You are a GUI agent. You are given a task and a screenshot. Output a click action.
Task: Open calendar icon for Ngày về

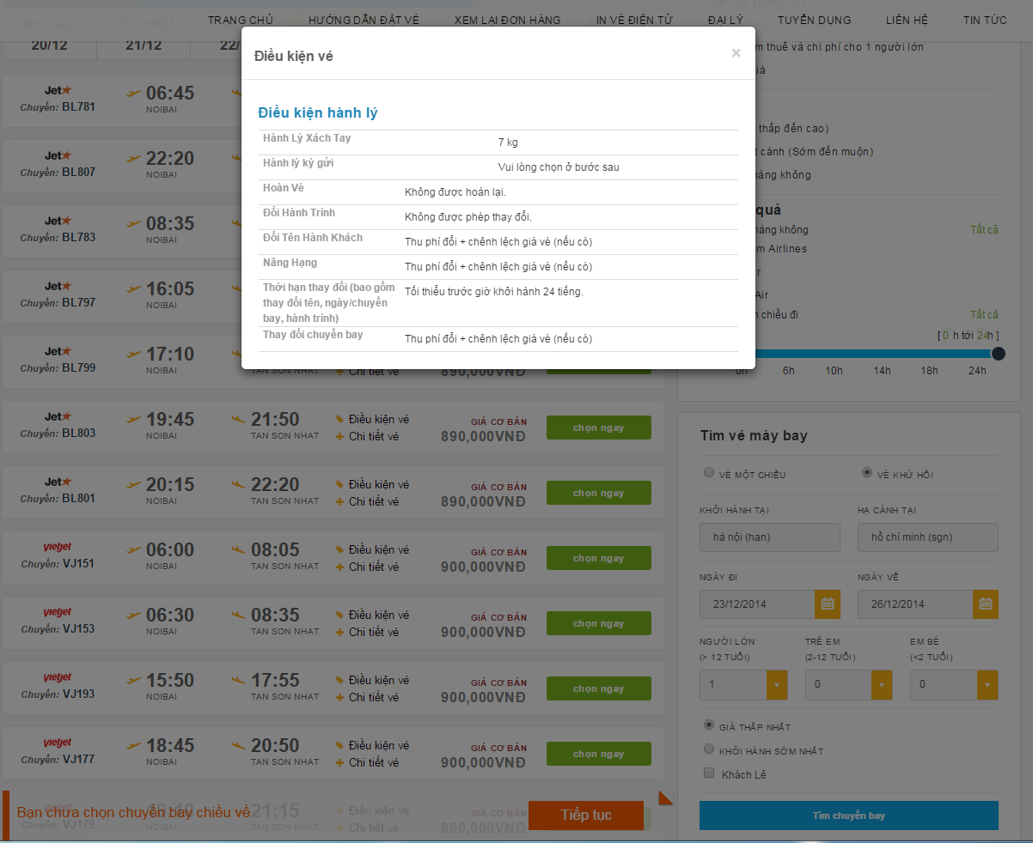click(985, 603)
